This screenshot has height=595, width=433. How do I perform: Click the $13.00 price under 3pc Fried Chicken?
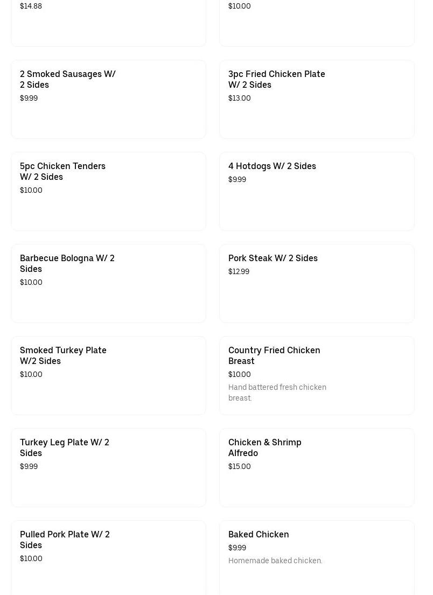[240, 98]
